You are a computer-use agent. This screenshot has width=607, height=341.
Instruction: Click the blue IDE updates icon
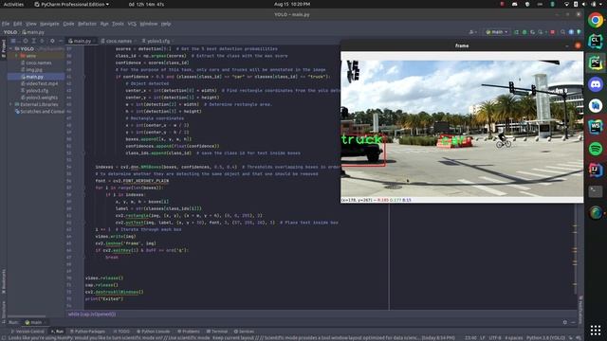click(571, 32)
